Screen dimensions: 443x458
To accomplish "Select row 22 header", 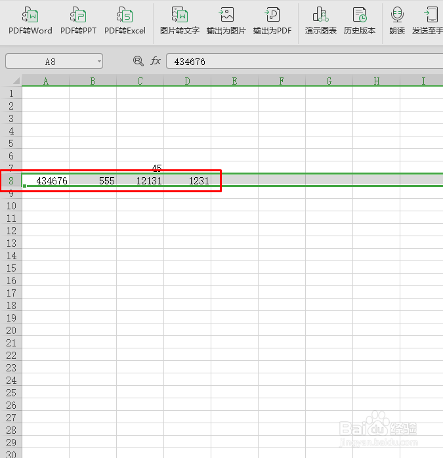I will [11, 355].
